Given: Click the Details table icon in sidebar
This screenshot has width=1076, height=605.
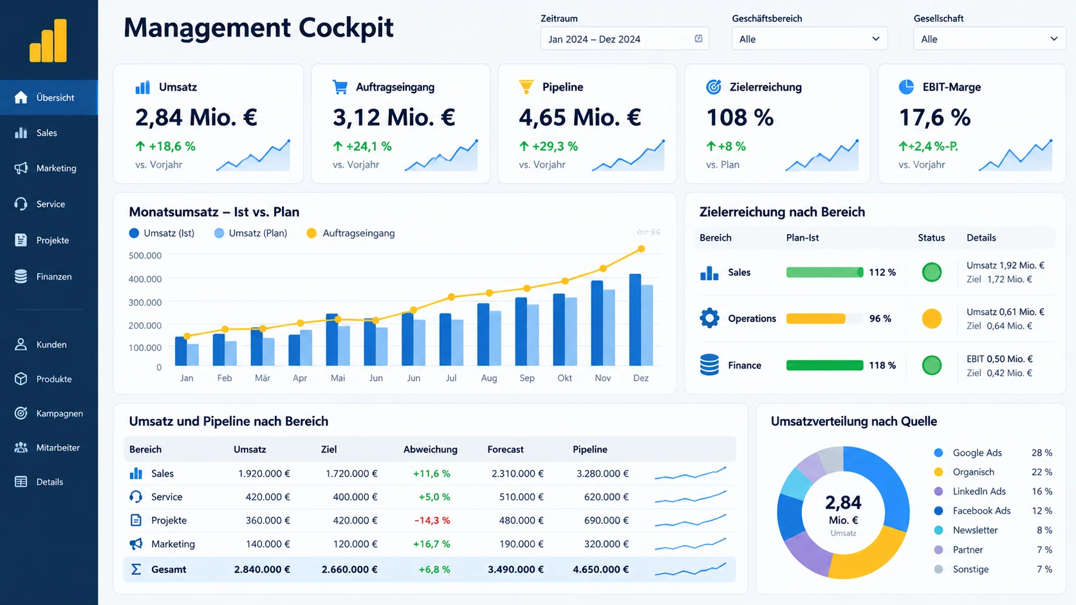Looking at the screenshot, I should (x=21, y=482).
